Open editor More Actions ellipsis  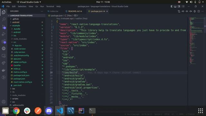[x=202, y=11]
